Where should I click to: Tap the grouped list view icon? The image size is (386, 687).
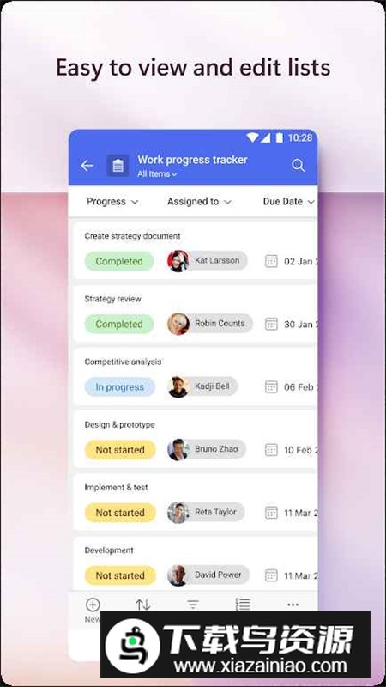click(x=243, y=605)
